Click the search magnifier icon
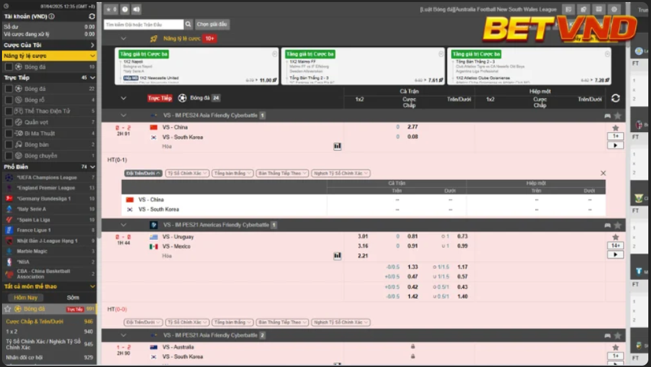 click(189, 24)
